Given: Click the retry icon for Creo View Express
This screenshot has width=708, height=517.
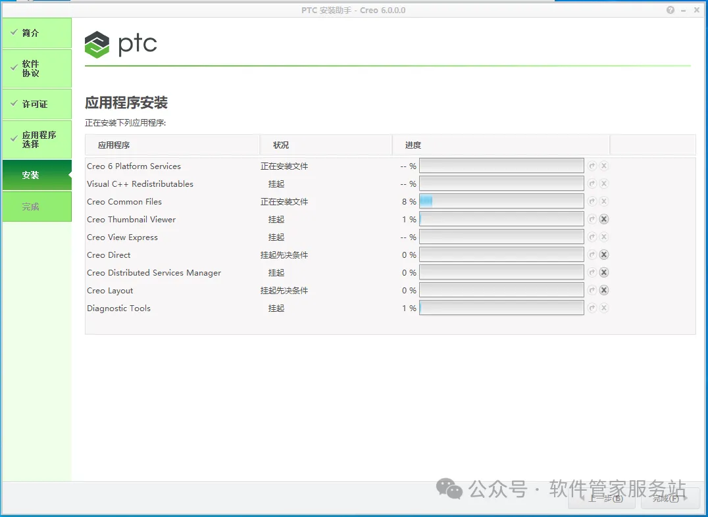Looking at the screenshot, I should (x=592, y=237).
